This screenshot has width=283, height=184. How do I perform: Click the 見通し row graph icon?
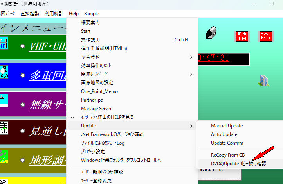4,130
